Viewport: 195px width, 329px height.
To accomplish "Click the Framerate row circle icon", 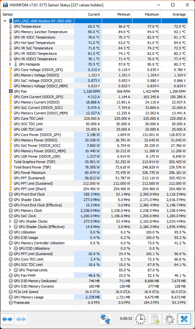I will [x=11, y=303].
